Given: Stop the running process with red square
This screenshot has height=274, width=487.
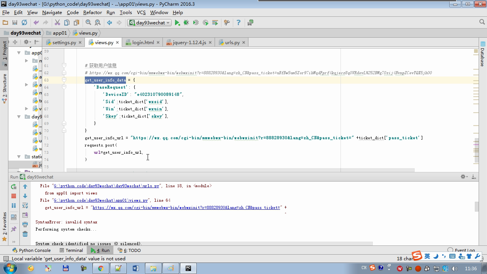Looking at the screenshot, I should coord(14,196).
